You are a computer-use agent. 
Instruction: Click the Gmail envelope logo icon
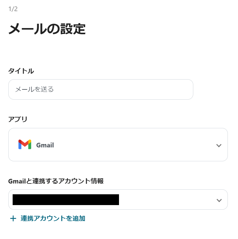click(x=25, y=145)
